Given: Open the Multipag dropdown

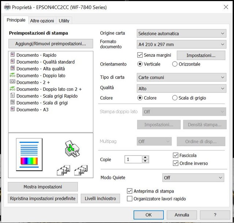Looking at the screenshot, I should point(154,141).
